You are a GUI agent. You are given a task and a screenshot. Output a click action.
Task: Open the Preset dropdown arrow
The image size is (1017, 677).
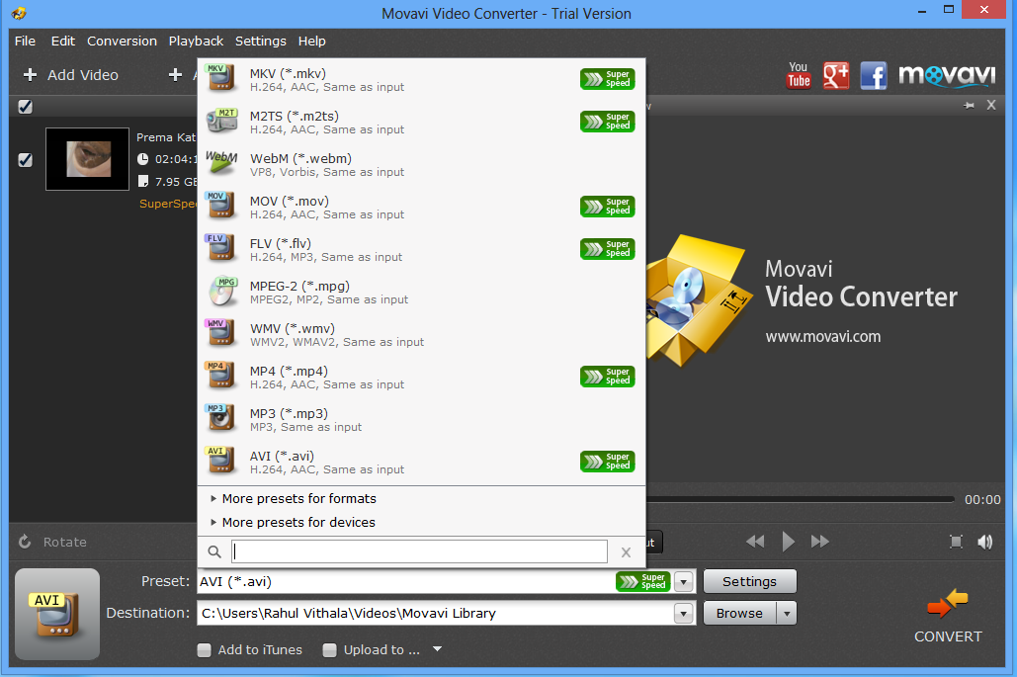coord(684,582)
